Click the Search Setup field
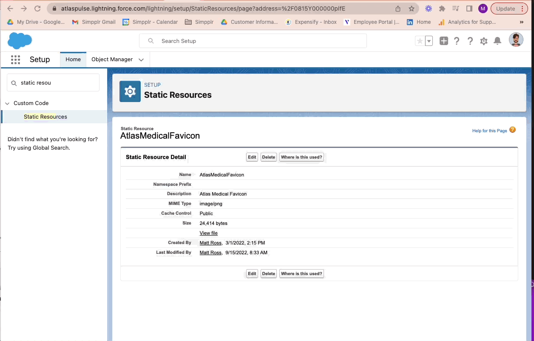Screen dimensions: 534x341 click(x=253, y=41)
